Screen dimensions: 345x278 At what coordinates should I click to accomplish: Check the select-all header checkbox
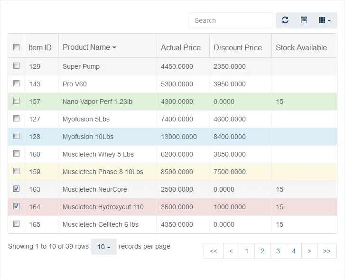tap(16, 47)
